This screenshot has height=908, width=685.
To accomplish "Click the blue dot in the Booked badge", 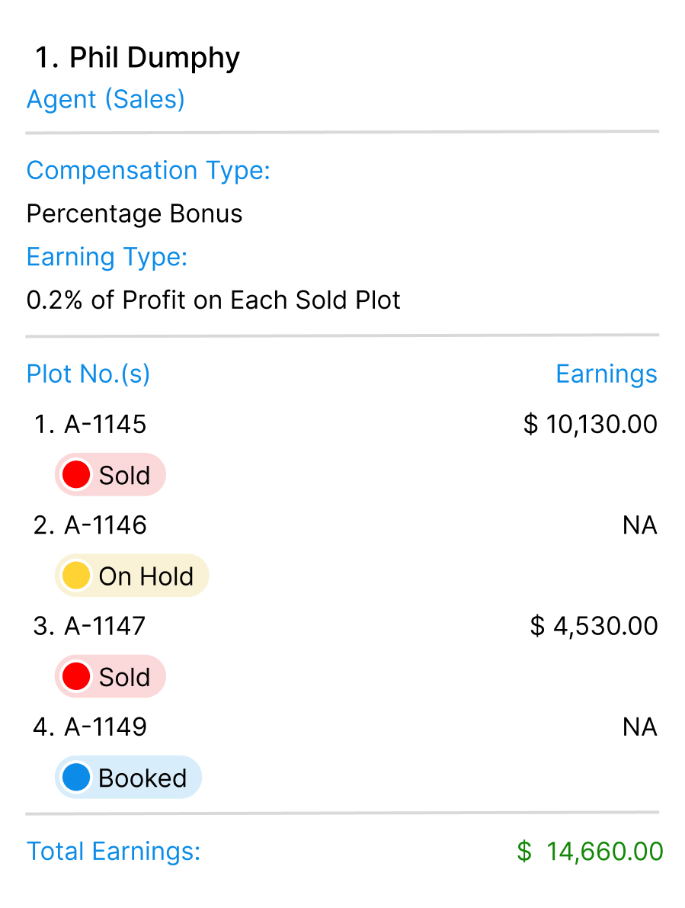I will tap(76, 778).
